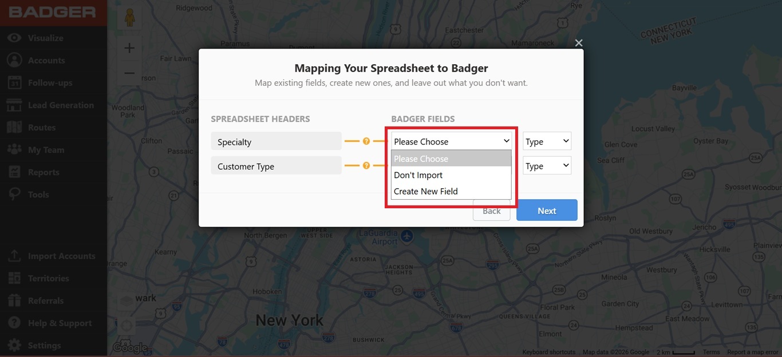The width and height of the screenshot is (782, 357).
Task: Click the Follow-ups calendar icon
Action: (14, 82)
